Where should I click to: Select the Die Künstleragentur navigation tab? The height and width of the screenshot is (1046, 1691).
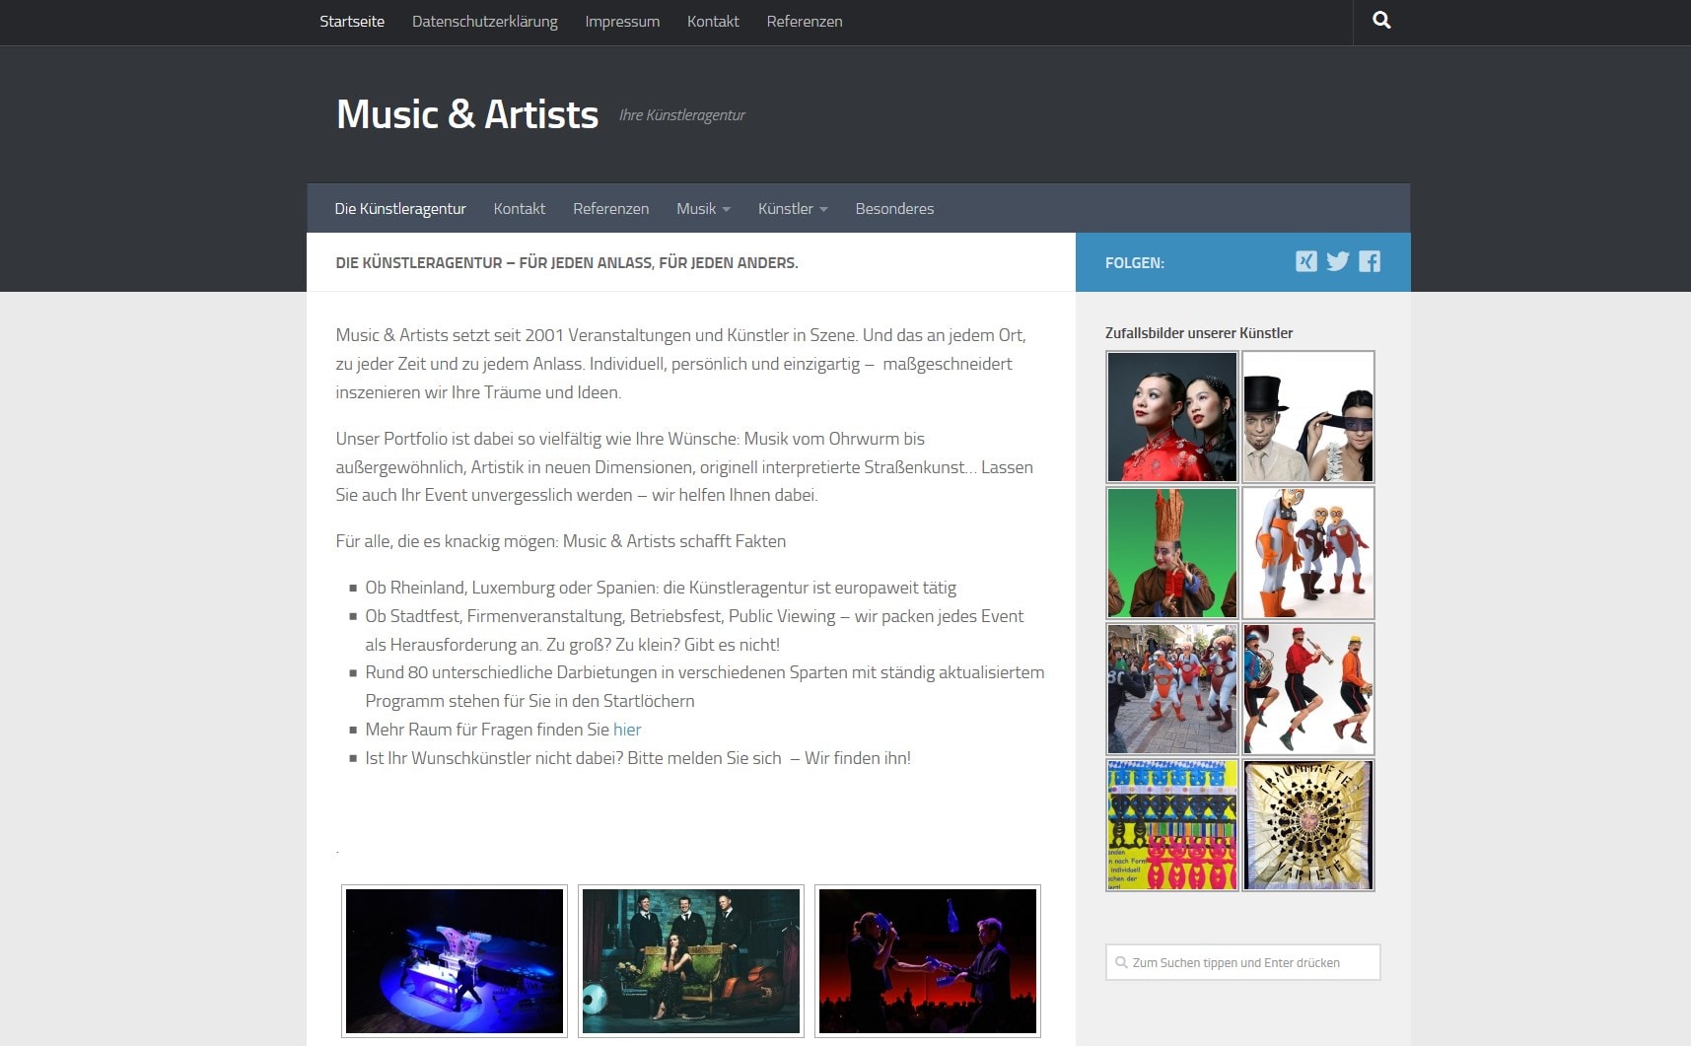(x=400, y=208)
